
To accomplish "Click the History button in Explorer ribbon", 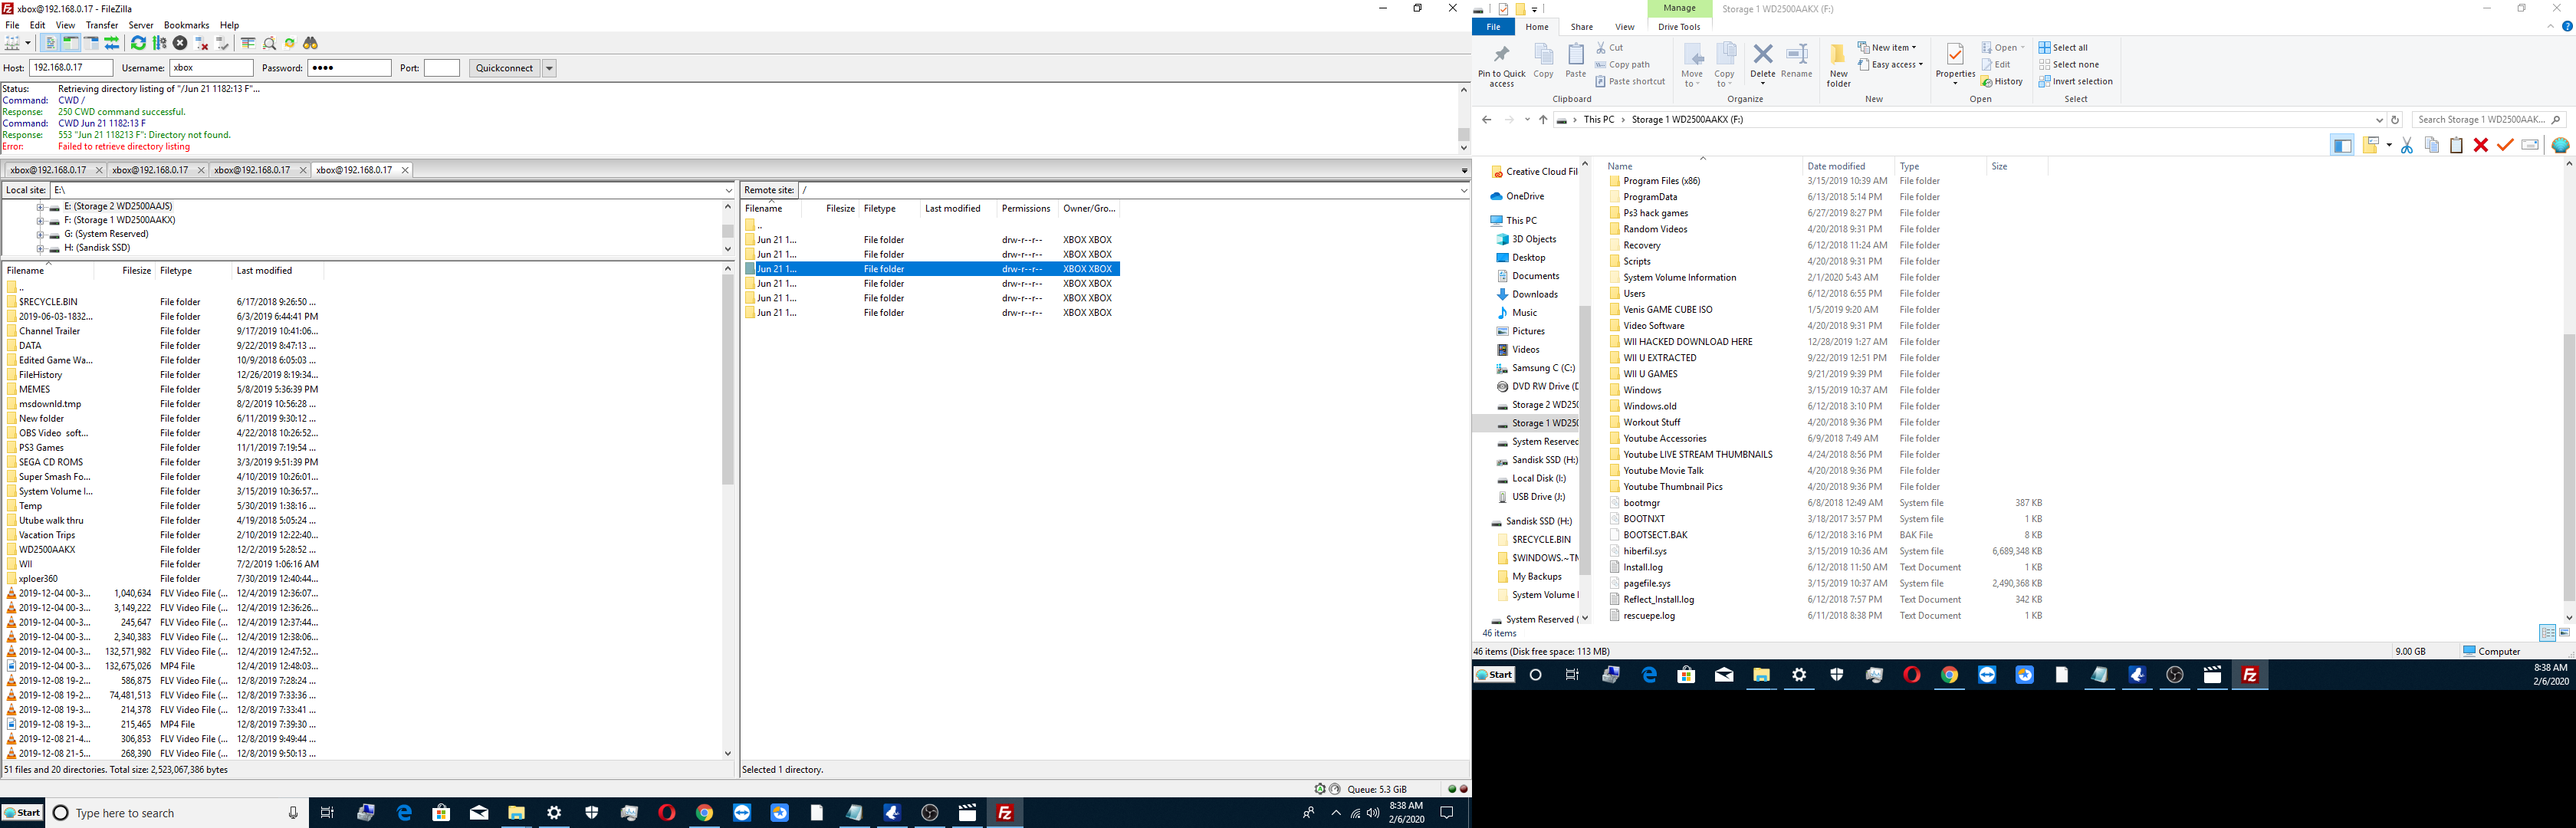I will [x=2006, y=82].
